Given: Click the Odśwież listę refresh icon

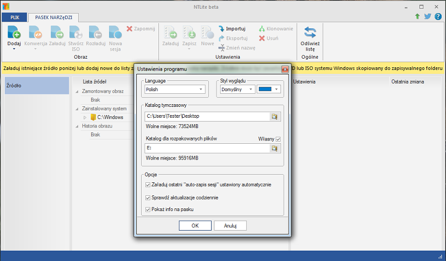Looking at the screenshot, I should point(310,32).
